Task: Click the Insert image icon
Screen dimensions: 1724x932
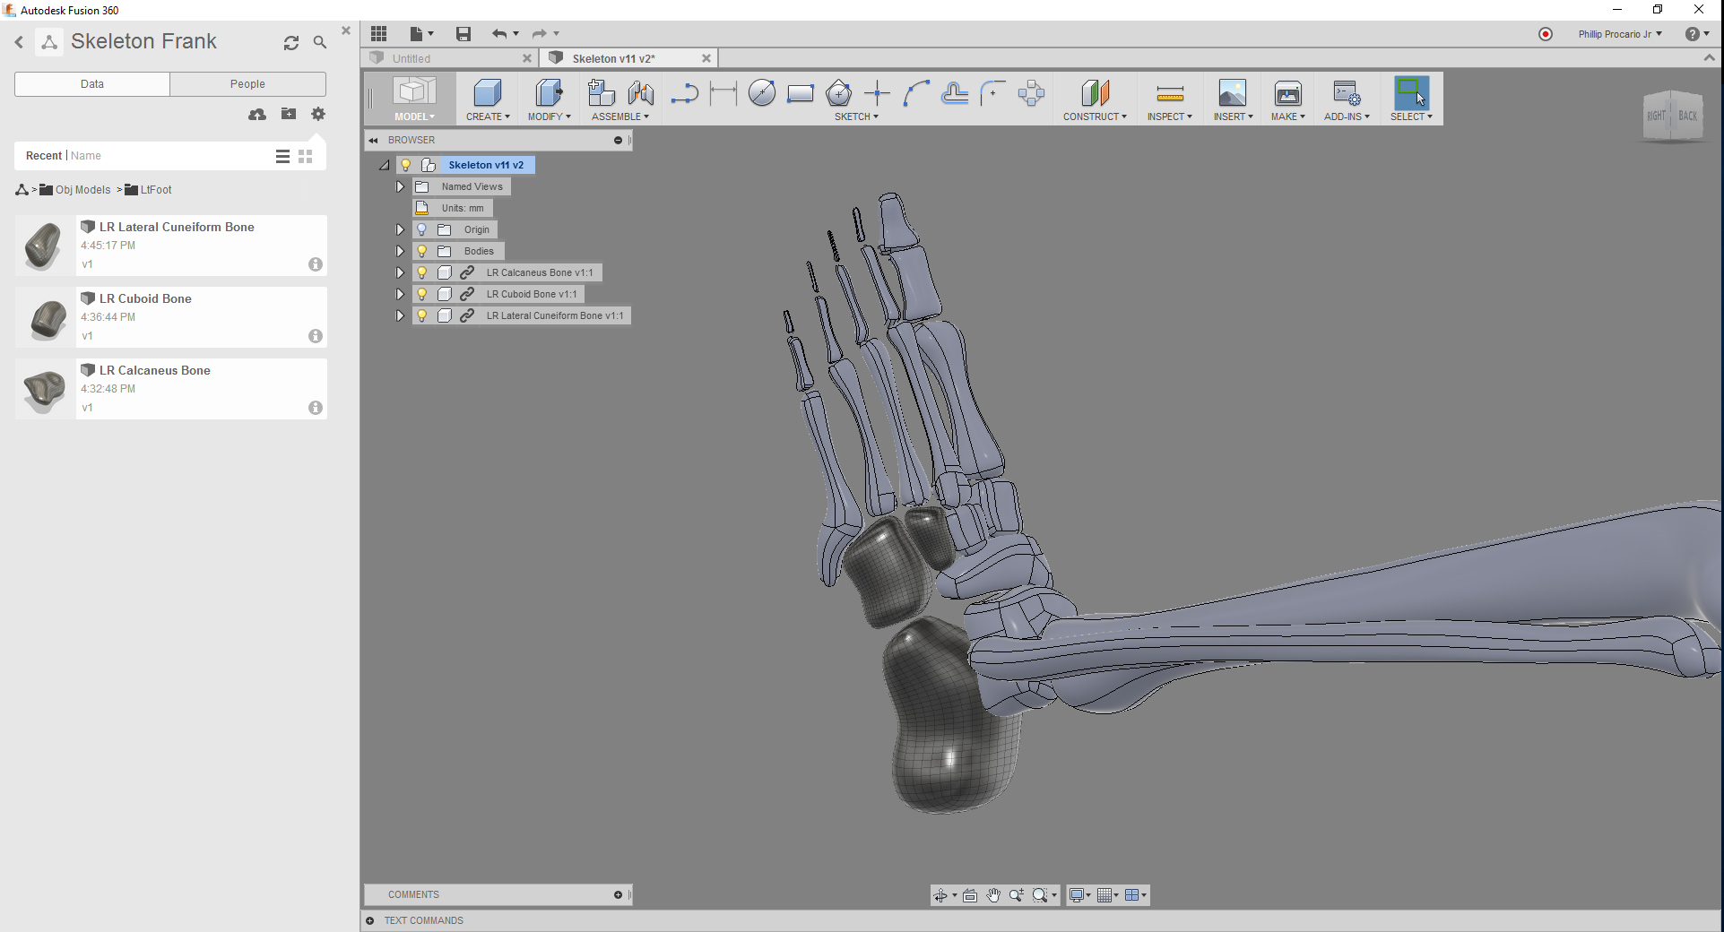Action: 1233,93
